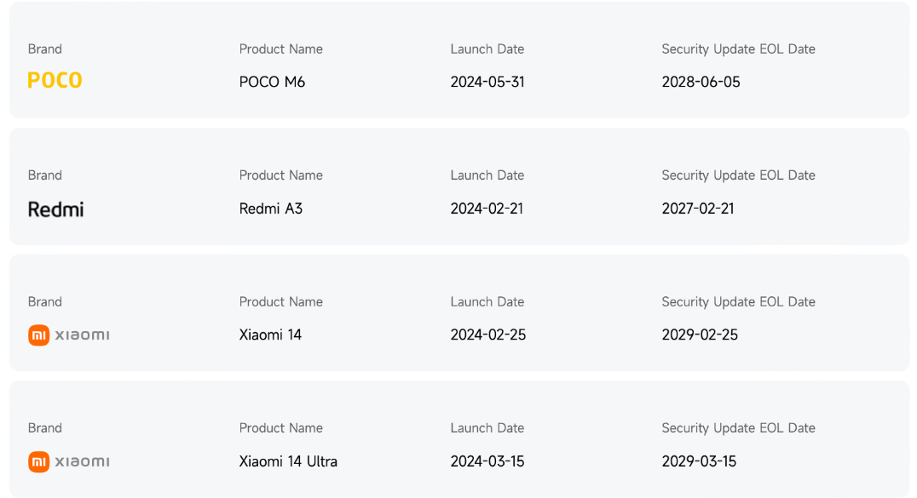Image resolution: width=917 pixels, height=498 pixels.
Task: Click security EOL date 2029-02-25
Action: (x=700, y=335)
